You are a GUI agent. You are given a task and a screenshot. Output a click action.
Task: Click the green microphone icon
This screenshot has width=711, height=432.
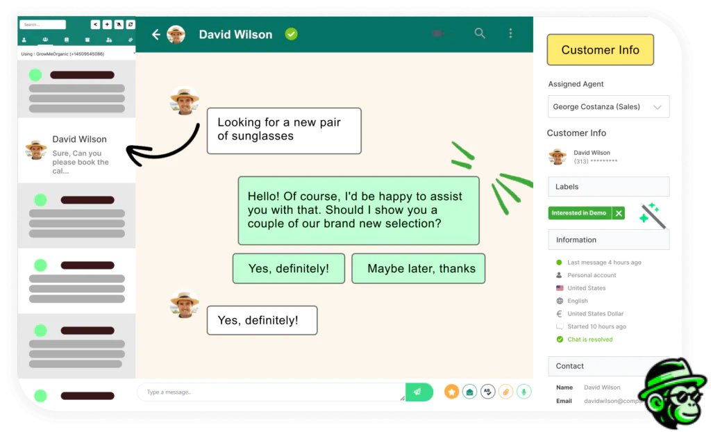tap(524, 392)
